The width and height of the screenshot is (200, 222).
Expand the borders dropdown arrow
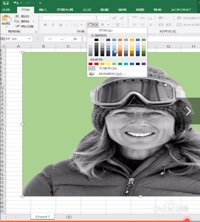(x=82, y=25)
